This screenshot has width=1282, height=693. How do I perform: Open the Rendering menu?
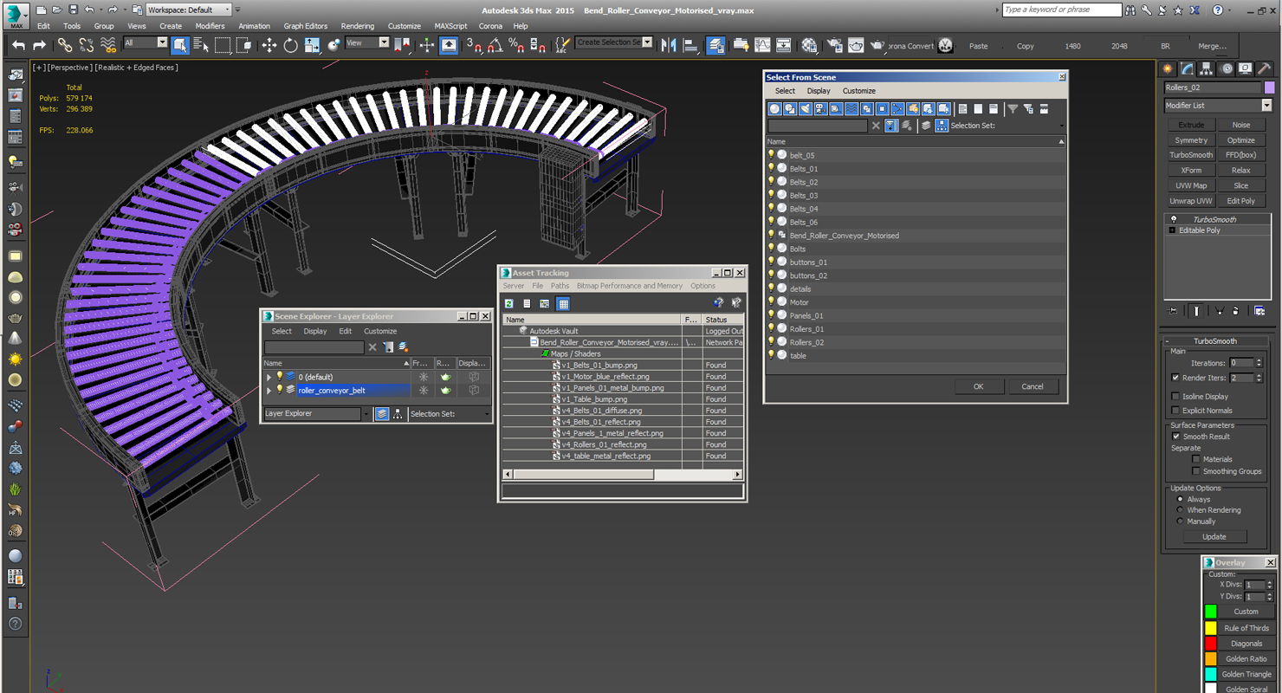(357, 26)
